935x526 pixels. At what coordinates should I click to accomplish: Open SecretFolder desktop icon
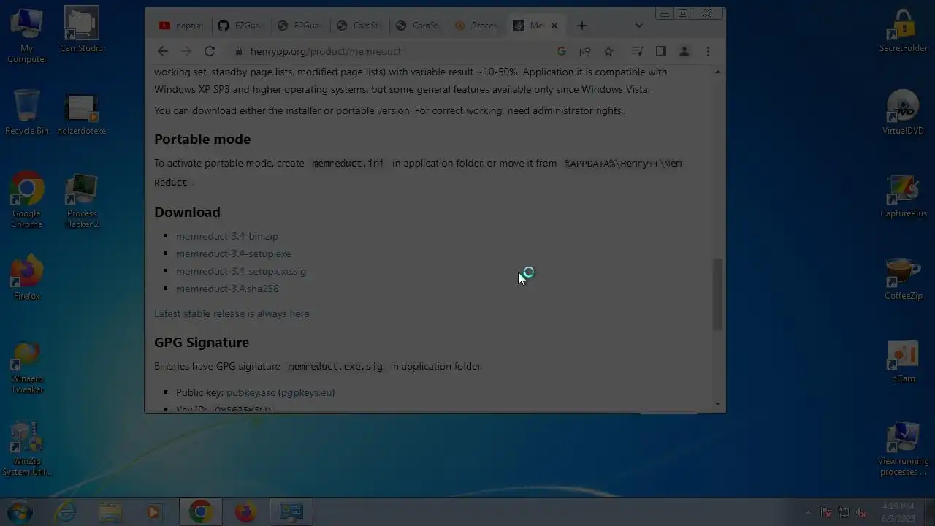903,31
